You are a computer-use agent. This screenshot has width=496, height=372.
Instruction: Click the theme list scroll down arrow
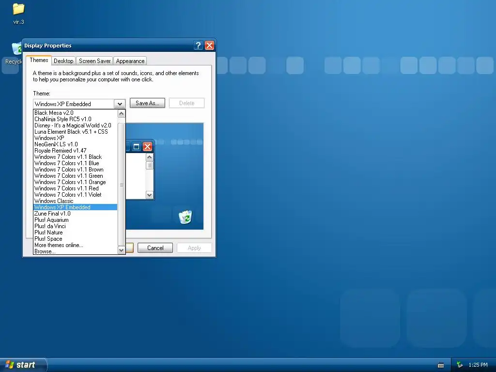pyautogui.click(x=122, y=250)
